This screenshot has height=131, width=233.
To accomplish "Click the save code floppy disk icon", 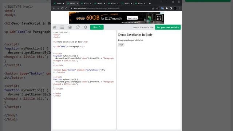I will (x=70, y=27).
